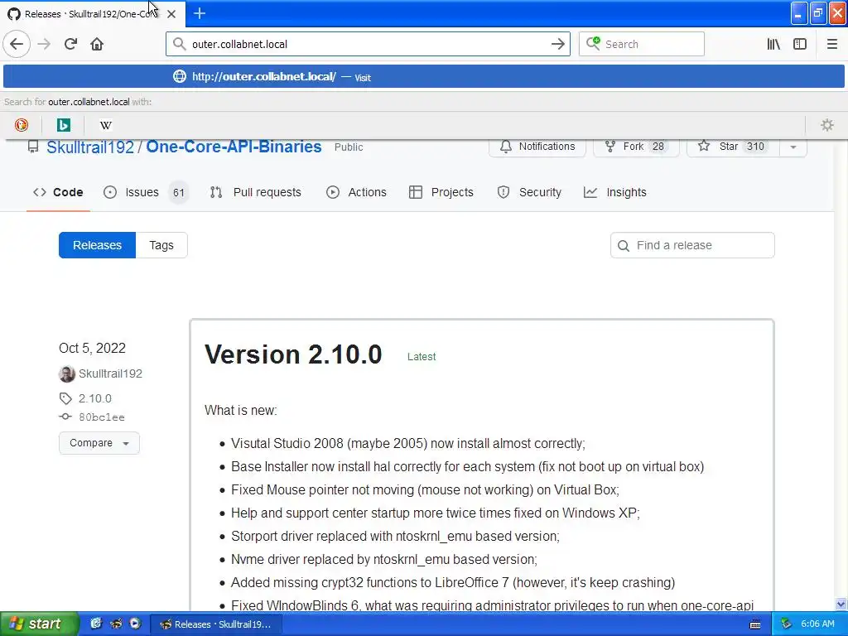Open the Security tab
Viewport: 848px width, 636px height.
coord(529,192)
